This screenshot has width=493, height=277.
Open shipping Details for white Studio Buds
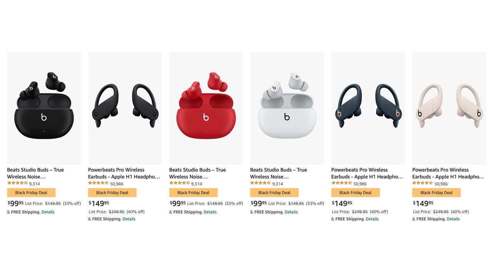click(291, 212)
